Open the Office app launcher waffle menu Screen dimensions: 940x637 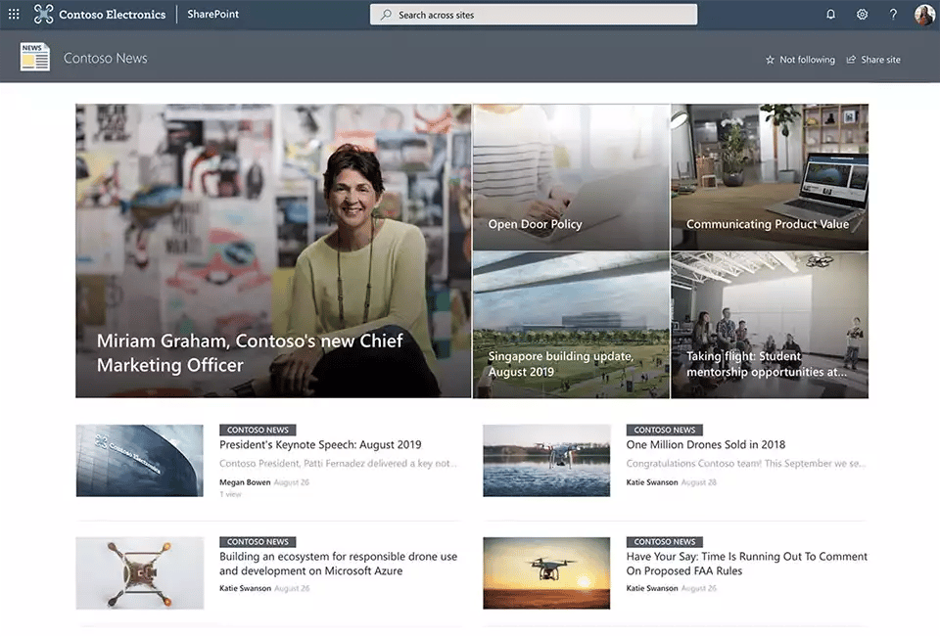[x=13, y=14]
